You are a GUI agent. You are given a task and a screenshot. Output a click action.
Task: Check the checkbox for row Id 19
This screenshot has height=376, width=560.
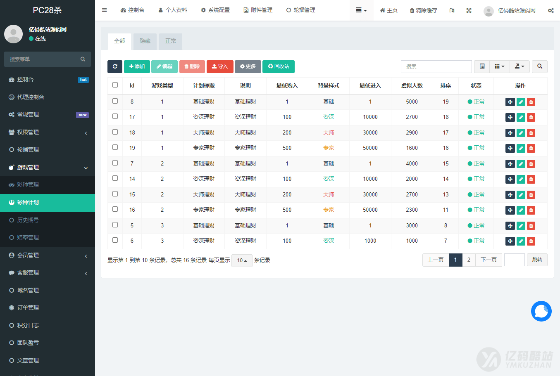pos(115,147)
